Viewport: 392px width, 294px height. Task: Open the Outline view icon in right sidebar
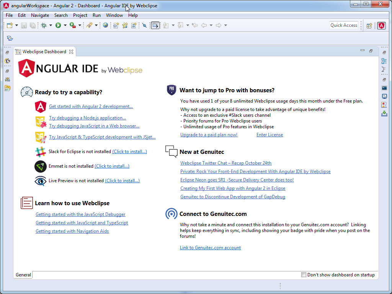pos(384,61)
